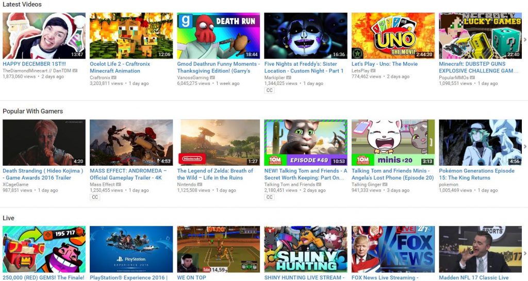Open Five Nights at Freddy's thumbnail
Screen dimensions: 528x281
[x=306, y=36]
